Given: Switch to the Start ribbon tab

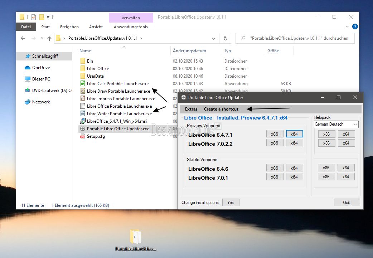Looking at the screenshot, I should (45, 27).
